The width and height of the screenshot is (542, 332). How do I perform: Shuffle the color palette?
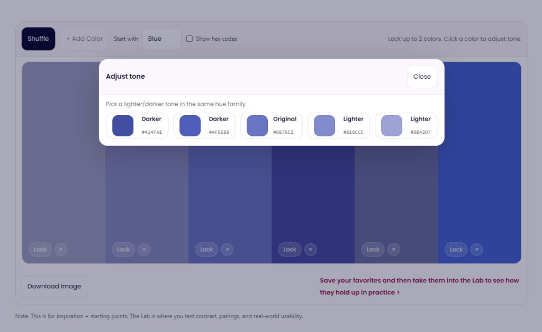click(x=38, y=38)
